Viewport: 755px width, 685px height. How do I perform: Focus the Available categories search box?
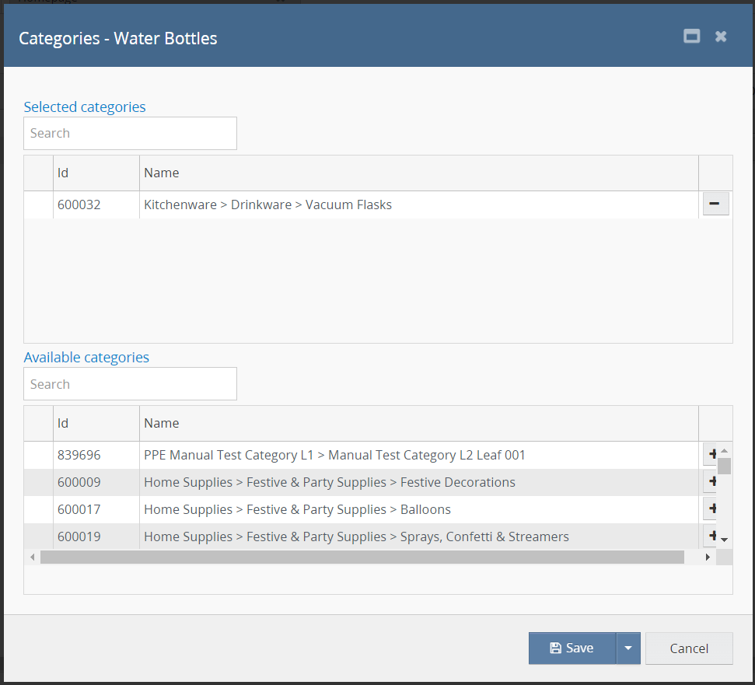(x=130, y=384)
